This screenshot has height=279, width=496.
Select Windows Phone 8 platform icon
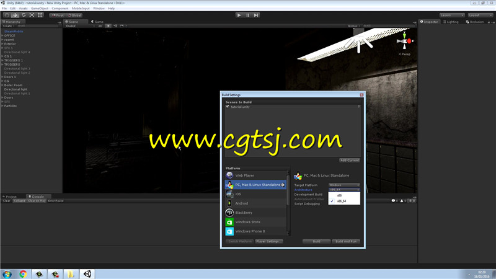tap(229, 231)
